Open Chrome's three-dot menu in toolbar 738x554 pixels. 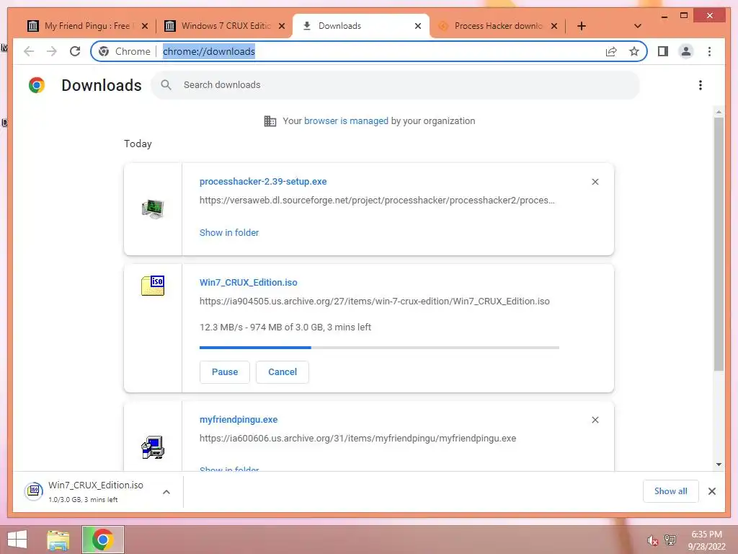709,51
